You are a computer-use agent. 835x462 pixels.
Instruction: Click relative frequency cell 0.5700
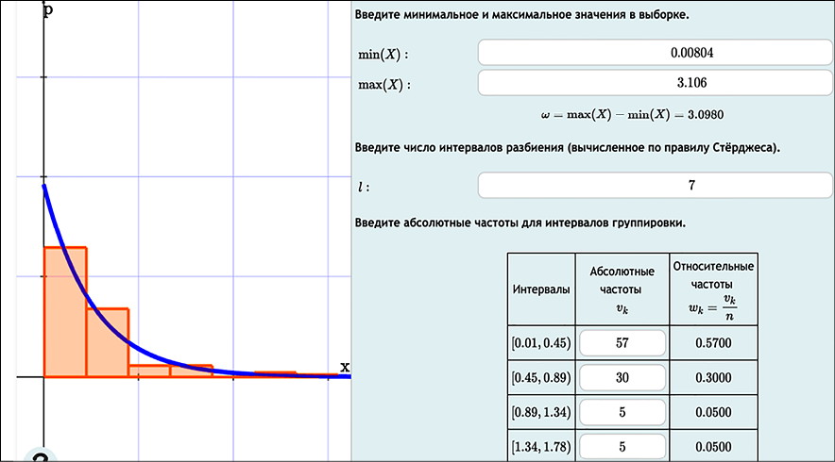[x=715, y=342]
